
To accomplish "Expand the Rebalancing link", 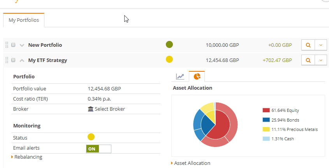I will point(28,157).
